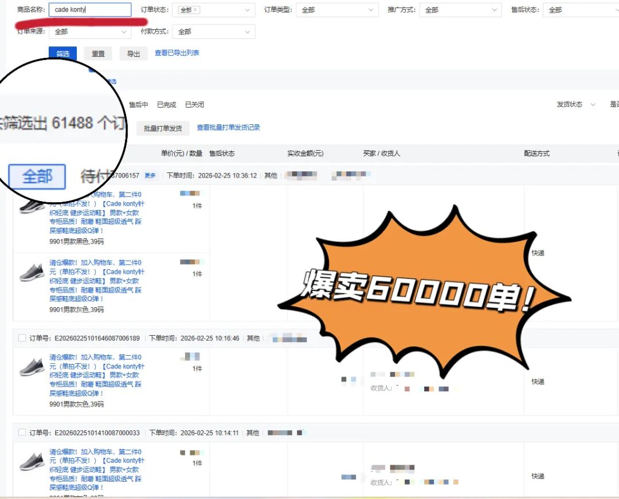Viewport: 619px width, 499px height.
Task: Expand the 售后状态 dropdown
Action: pos(581,10)
